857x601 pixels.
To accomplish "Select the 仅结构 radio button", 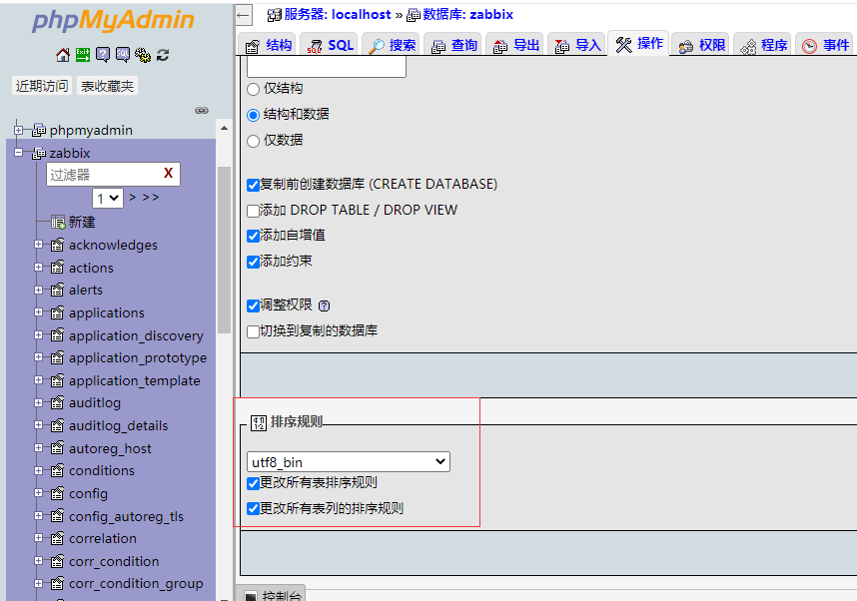I will click(253, 89).
